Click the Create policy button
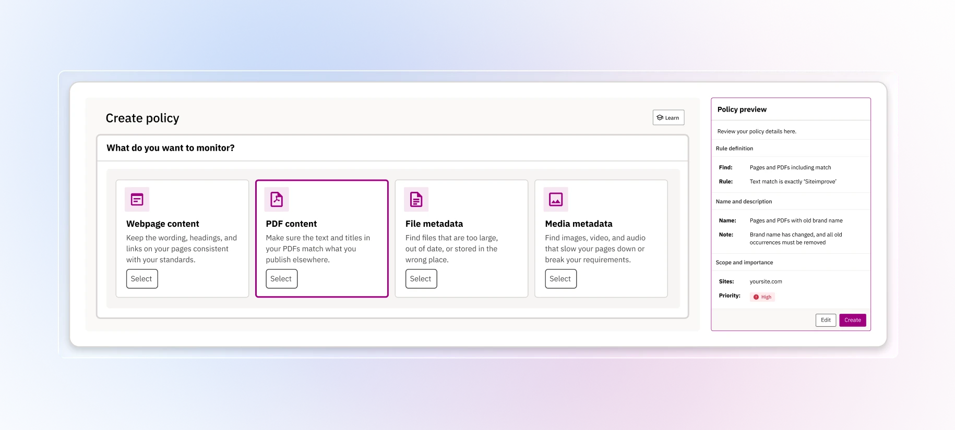 pos(853,320)
